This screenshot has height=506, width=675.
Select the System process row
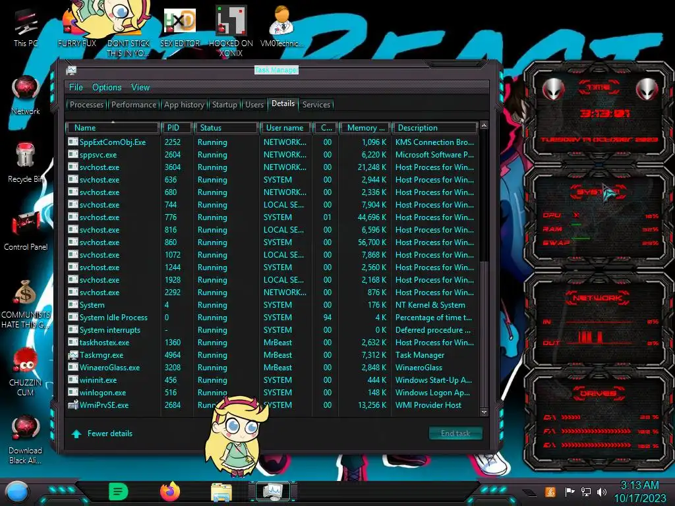(x=272, y=304)
